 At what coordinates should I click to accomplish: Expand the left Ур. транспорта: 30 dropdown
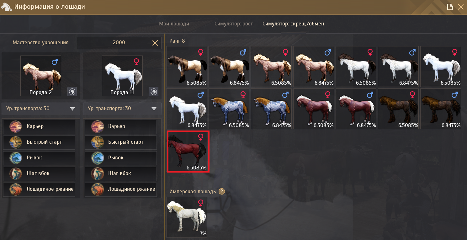point(41,109)
